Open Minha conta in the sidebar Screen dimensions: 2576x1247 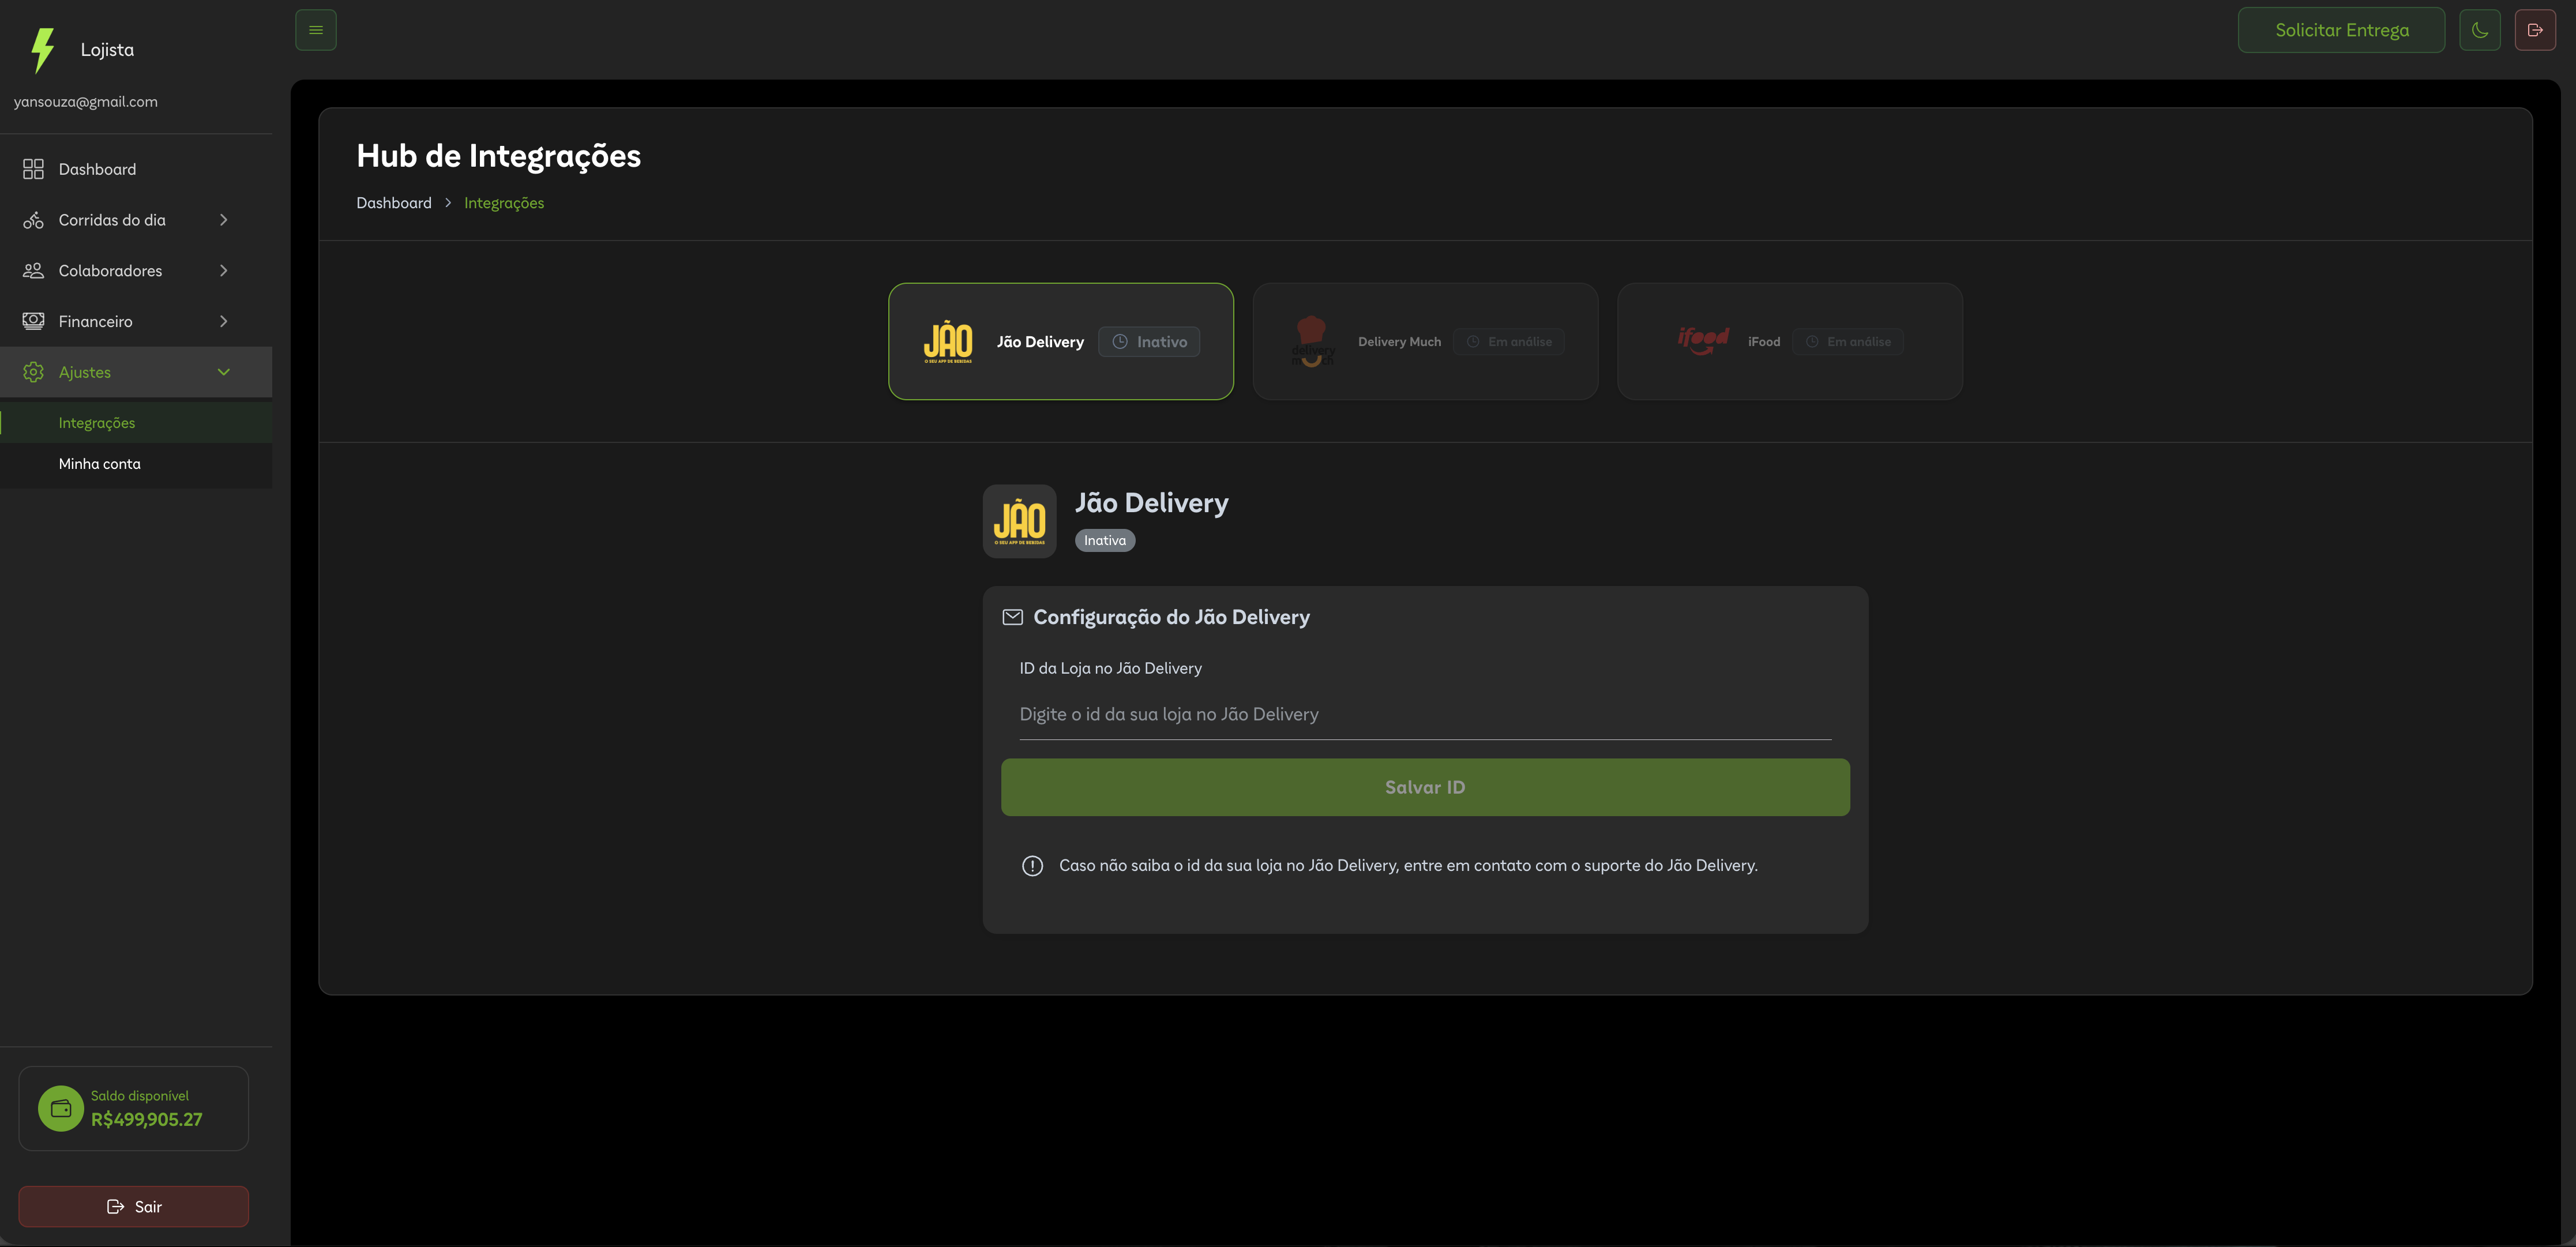tap(100, 464)
